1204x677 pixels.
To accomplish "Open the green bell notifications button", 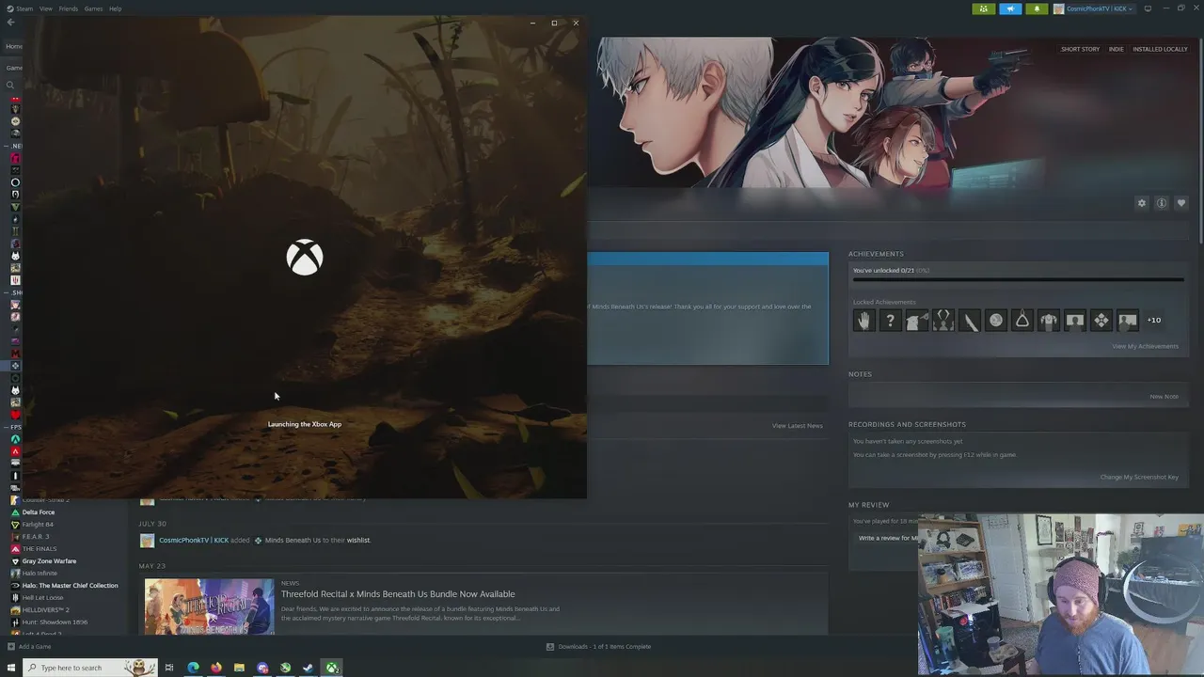I will coord(1037,8).
